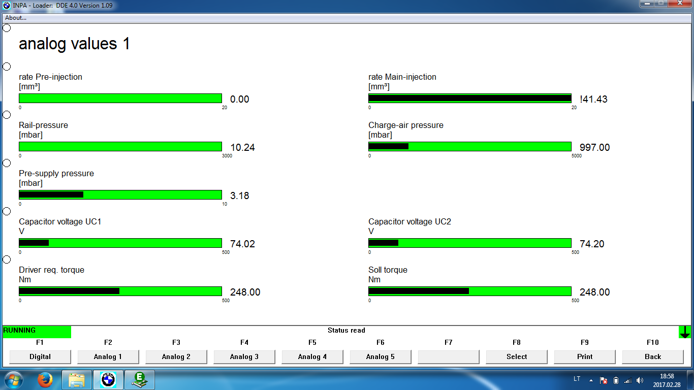Click the Driver req. torque bar gauge
694x390 pixels.
click(x=120, y=291)
